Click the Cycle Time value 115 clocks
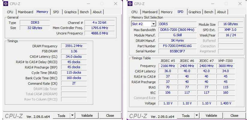 [x=74, y=73]
